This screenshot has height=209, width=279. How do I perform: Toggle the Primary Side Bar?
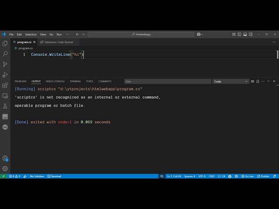[239, 34]
